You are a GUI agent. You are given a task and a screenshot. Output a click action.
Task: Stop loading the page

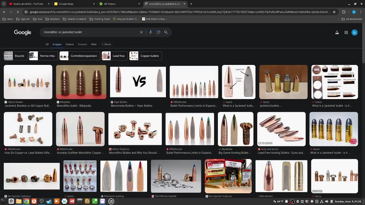tap(18, 12)
